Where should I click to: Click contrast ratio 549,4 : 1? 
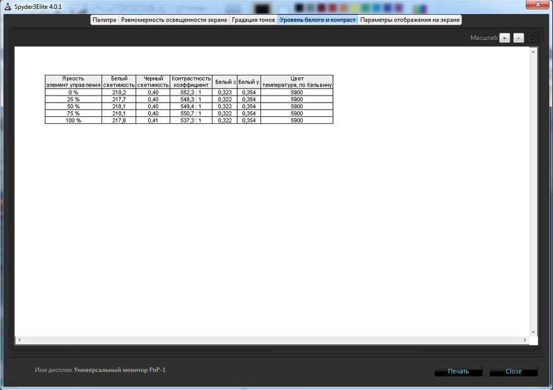(x=191, y=106)
